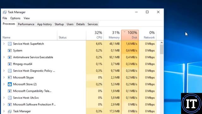Select the Microsoft Skype process name
Screen dimensions: 202x114
pyautogui.click(x=23, y=77)
